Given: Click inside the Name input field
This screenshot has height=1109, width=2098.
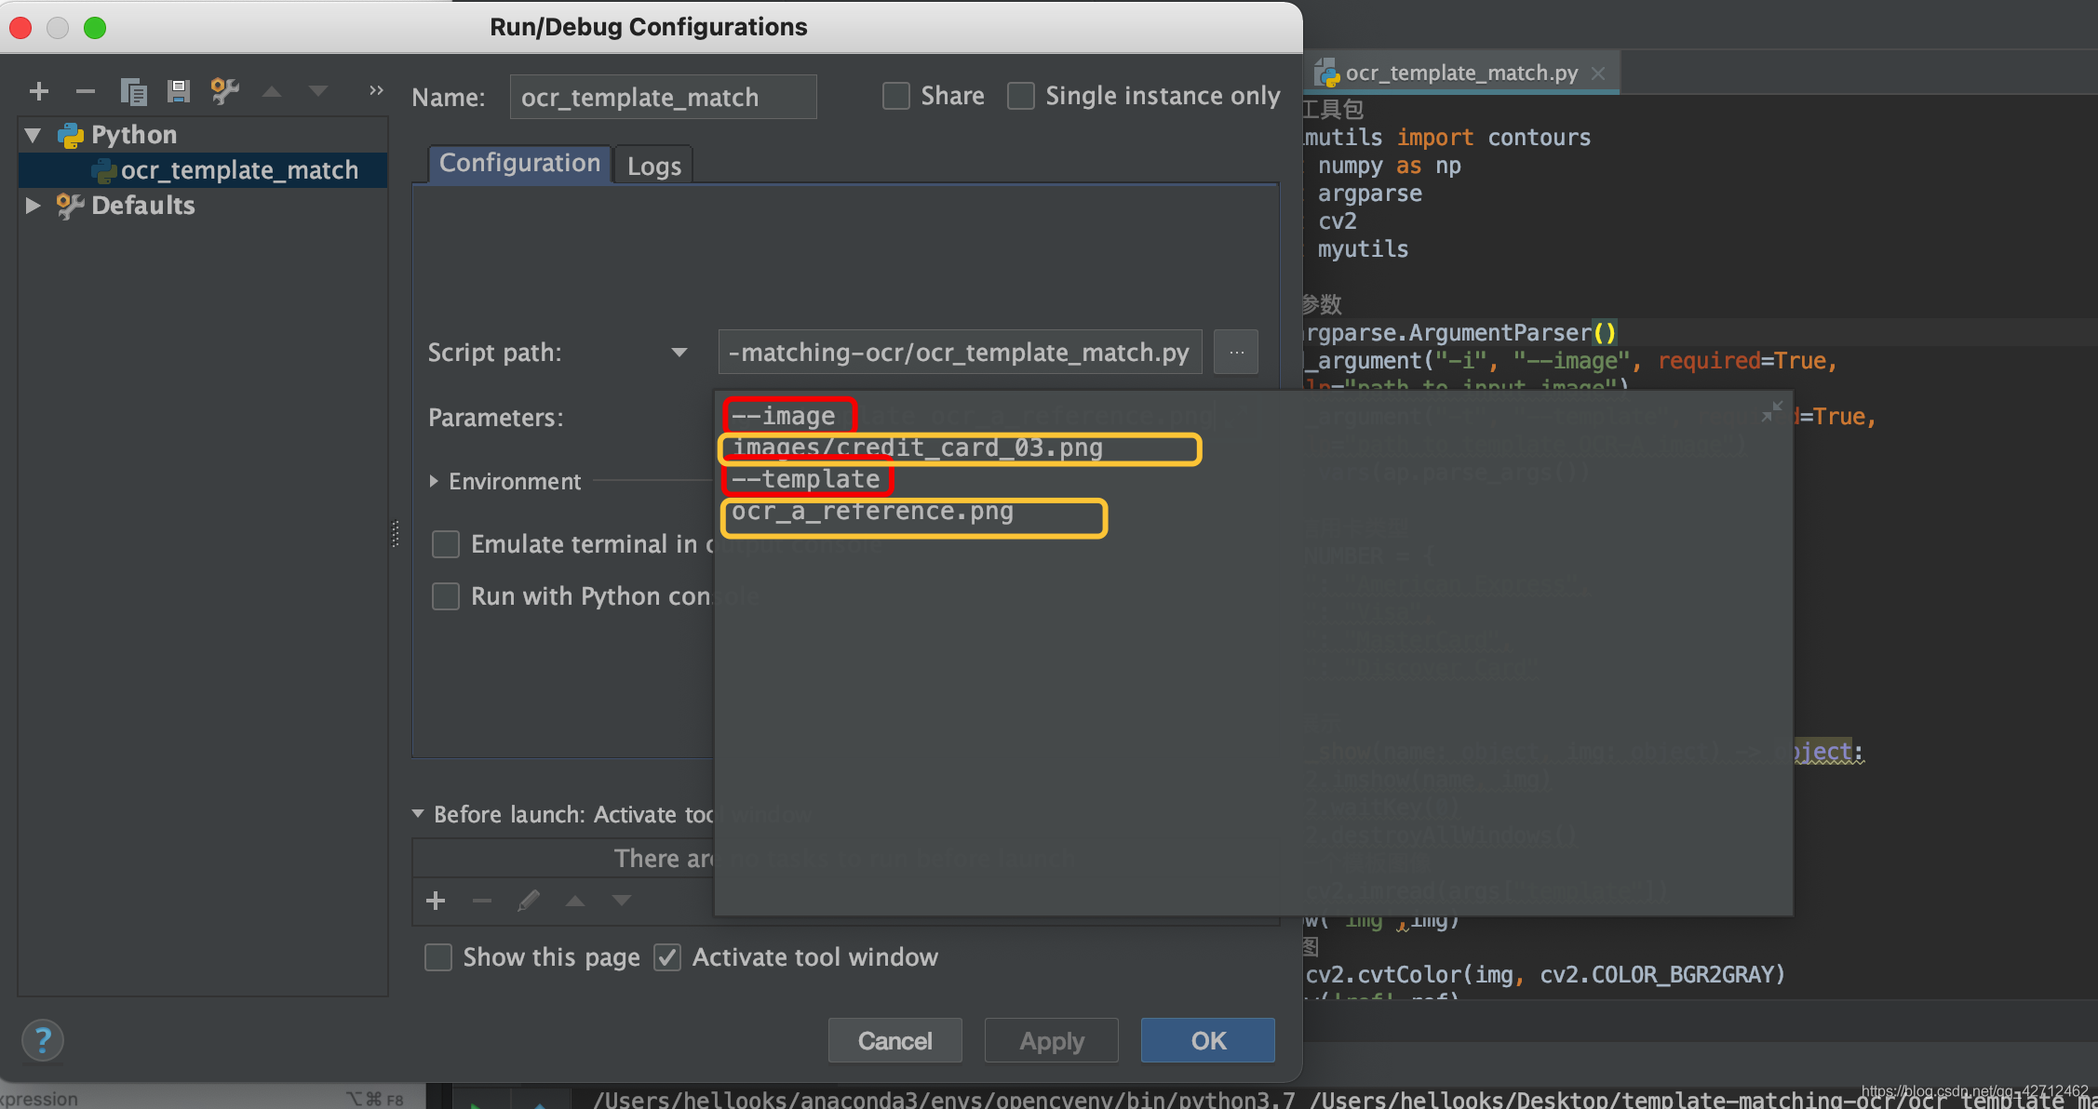Looking at the screenshot, I should click(x=663, y=96).
